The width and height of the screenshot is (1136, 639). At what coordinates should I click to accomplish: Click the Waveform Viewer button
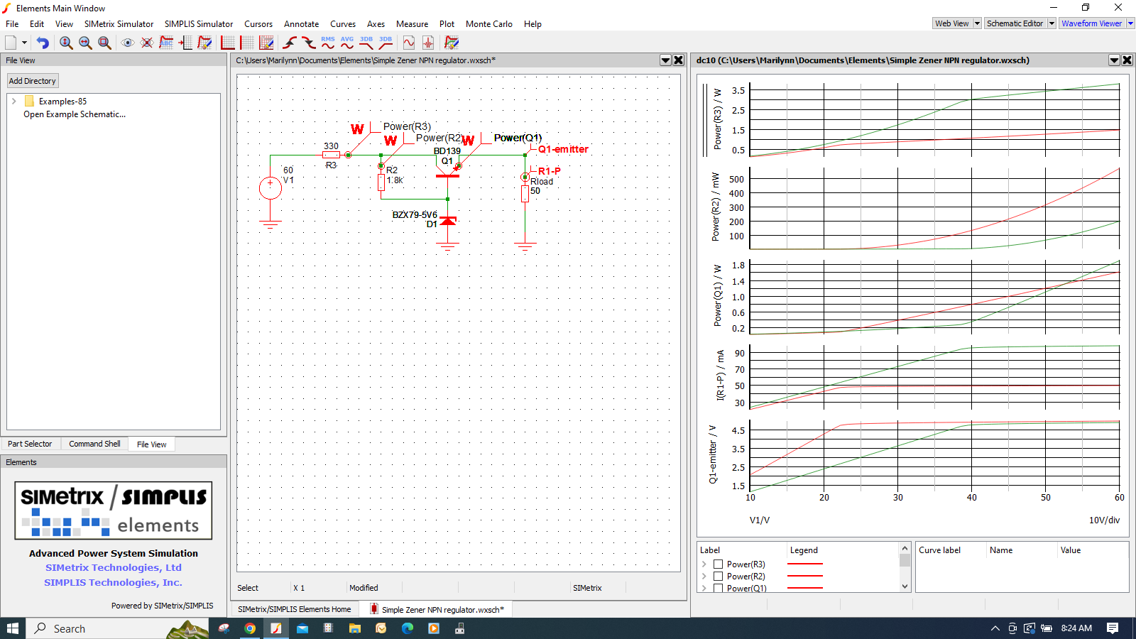click(x=1092, y=23)
